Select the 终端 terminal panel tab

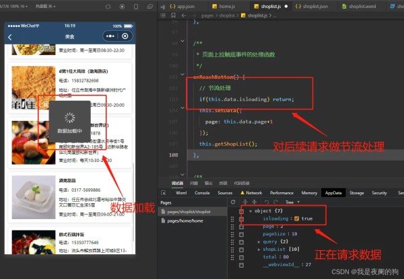(223, 183)
